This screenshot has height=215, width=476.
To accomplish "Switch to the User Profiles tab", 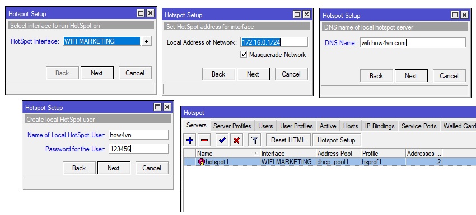I will coord(296,126).
